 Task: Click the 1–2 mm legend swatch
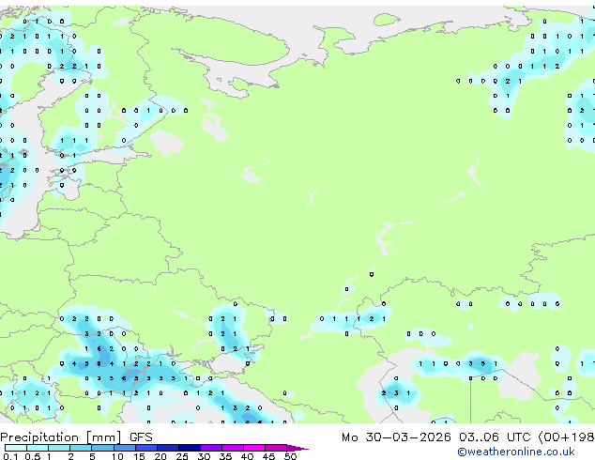pos(59,448)
